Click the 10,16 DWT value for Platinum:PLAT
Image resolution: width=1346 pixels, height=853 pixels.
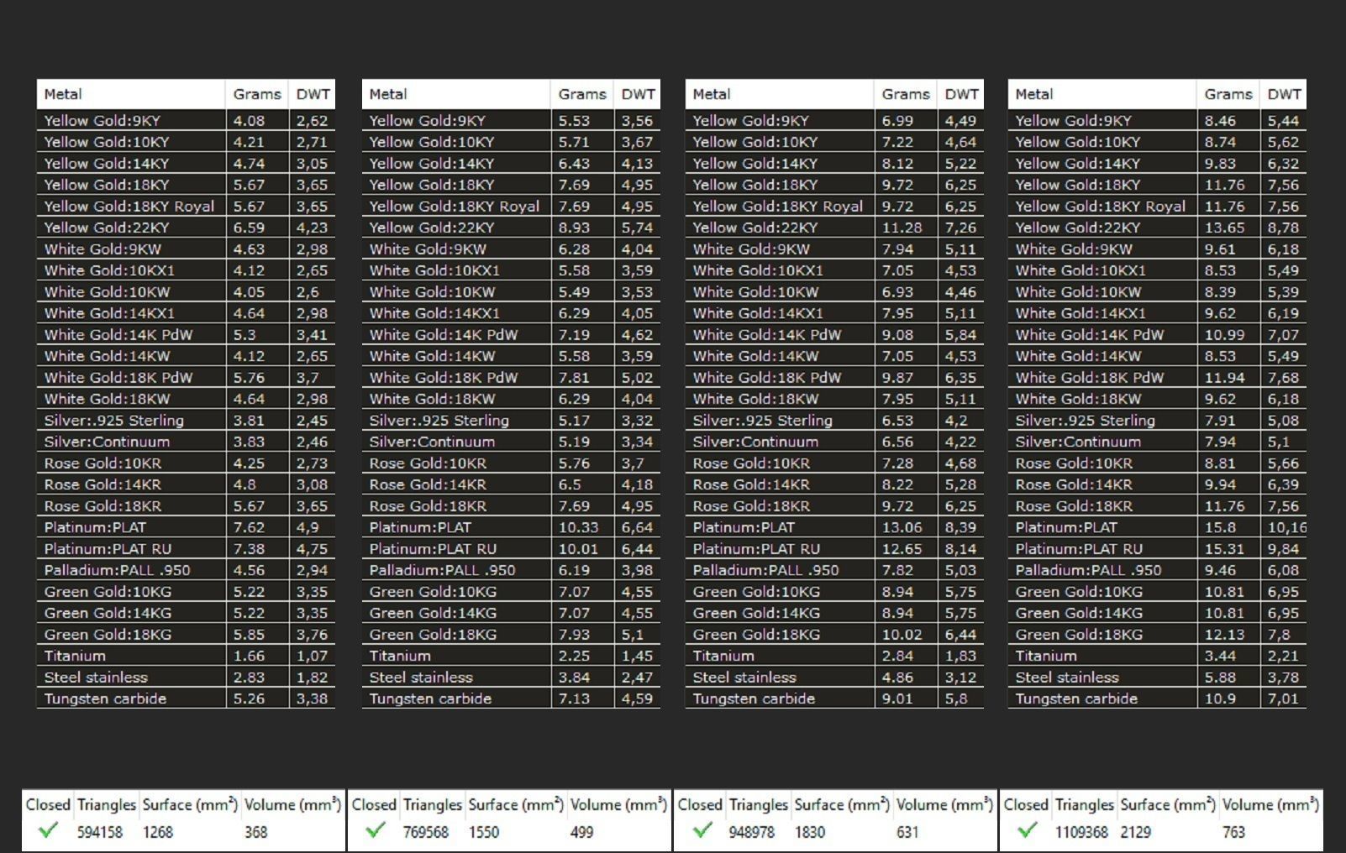[1286, 527]
